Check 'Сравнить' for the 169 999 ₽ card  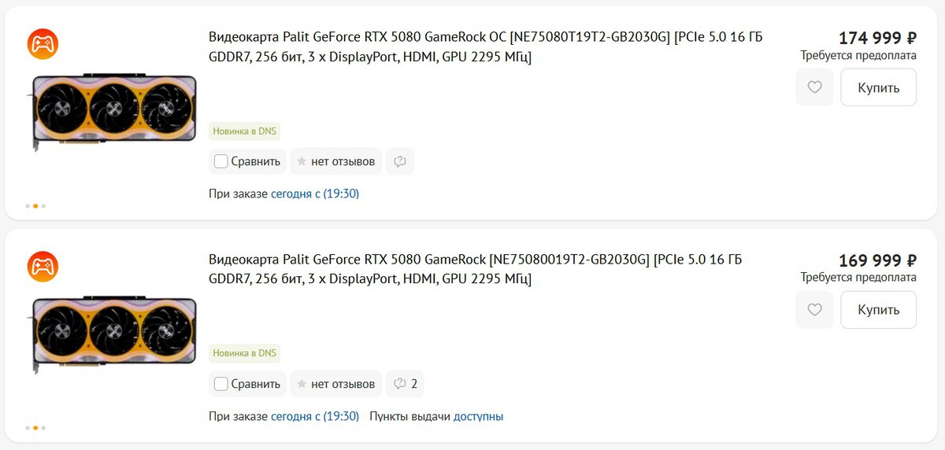221,384
